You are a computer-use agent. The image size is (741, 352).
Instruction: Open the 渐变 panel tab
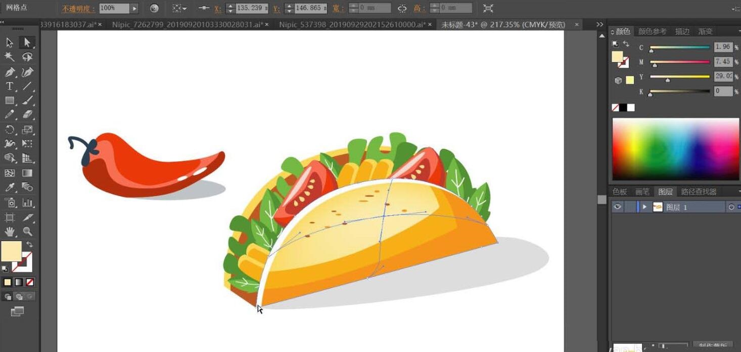pos(705,31)
